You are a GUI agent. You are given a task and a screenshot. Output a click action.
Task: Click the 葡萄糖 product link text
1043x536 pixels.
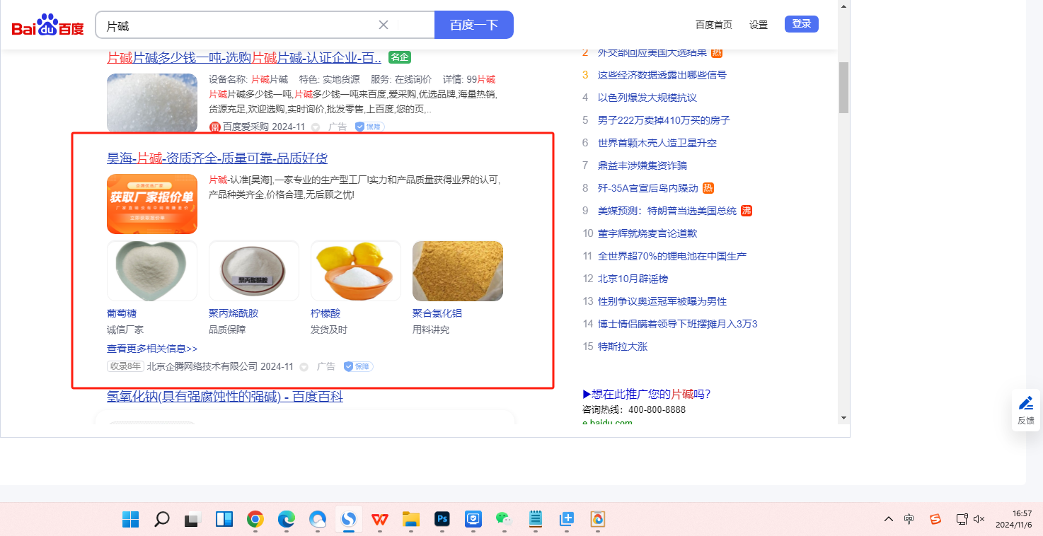tap(122, 313)
